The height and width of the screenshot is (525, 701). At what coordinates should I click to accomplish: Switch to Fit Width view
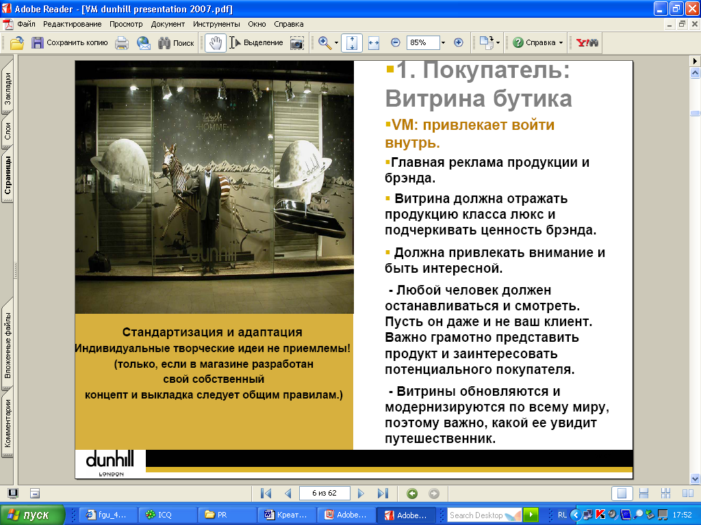(x=374, y=43)
